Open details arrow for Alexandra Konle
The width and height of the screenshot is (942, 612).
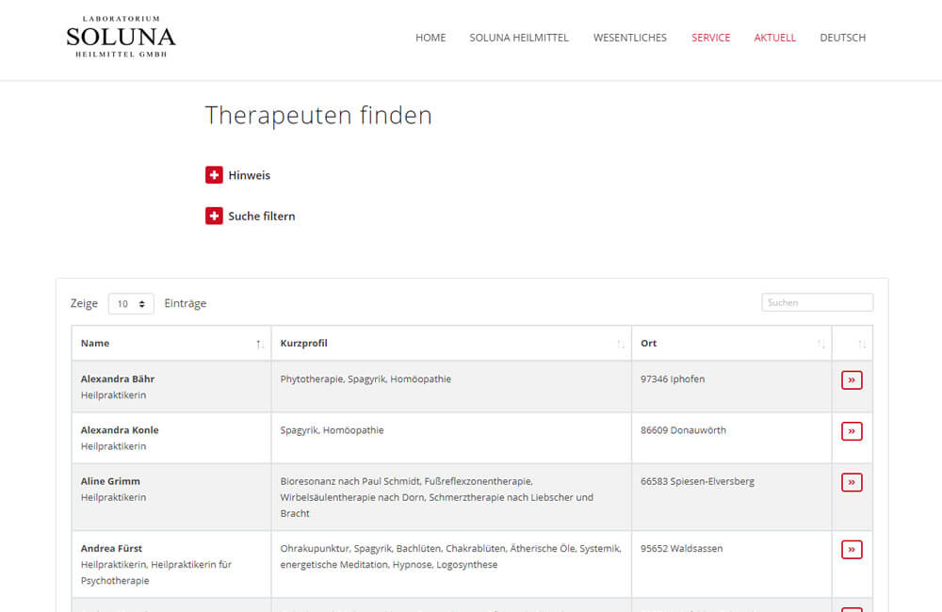point(852,431)
